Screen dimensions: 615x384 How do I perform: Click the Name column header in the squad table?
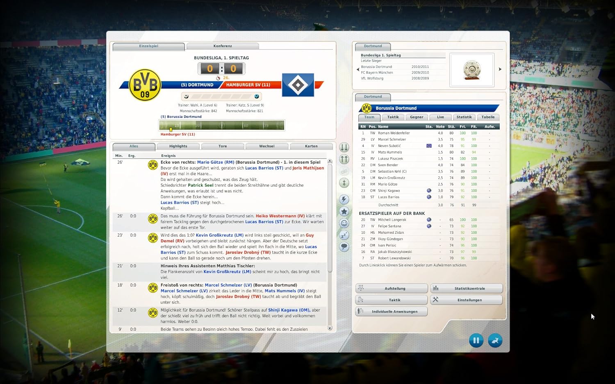click(383, 127)
